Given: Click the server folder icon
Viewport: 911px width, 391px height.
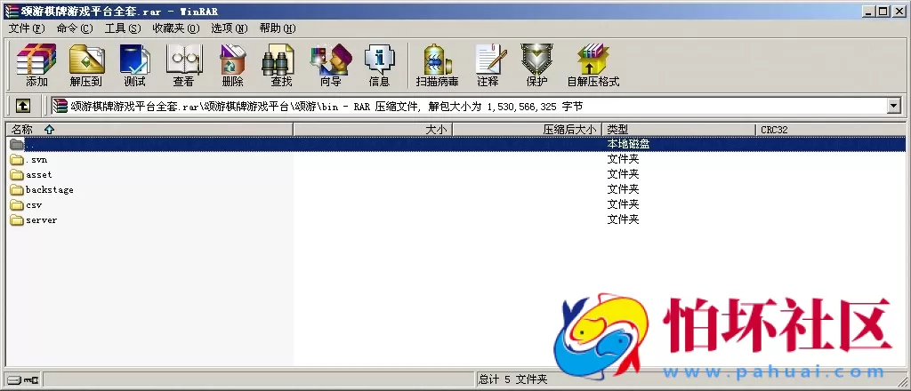Looking at the screenshot, I should pyautogui.click(x=17, y=219).
